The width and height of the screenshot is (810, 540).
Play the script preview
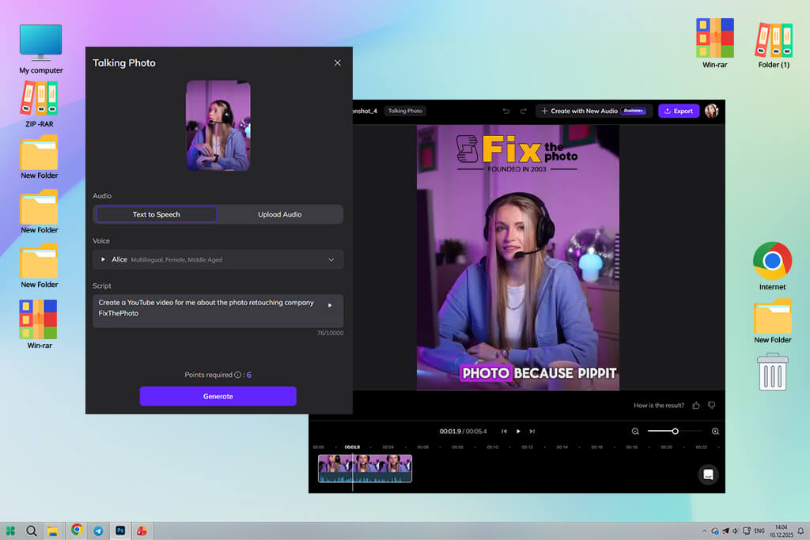[x=330, y=305]
